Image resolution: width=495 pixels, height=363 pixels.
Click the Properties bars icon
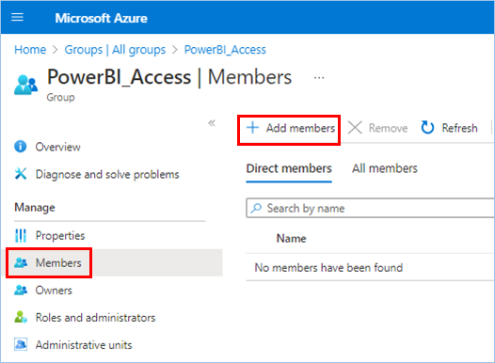(21, 235)
